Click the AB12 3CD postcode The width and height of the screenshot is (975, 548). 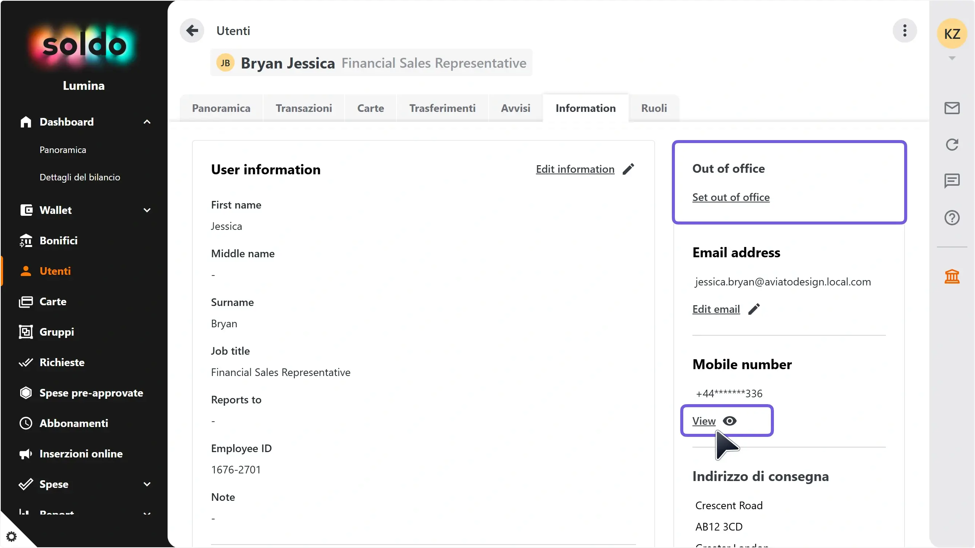click(719, 527)
